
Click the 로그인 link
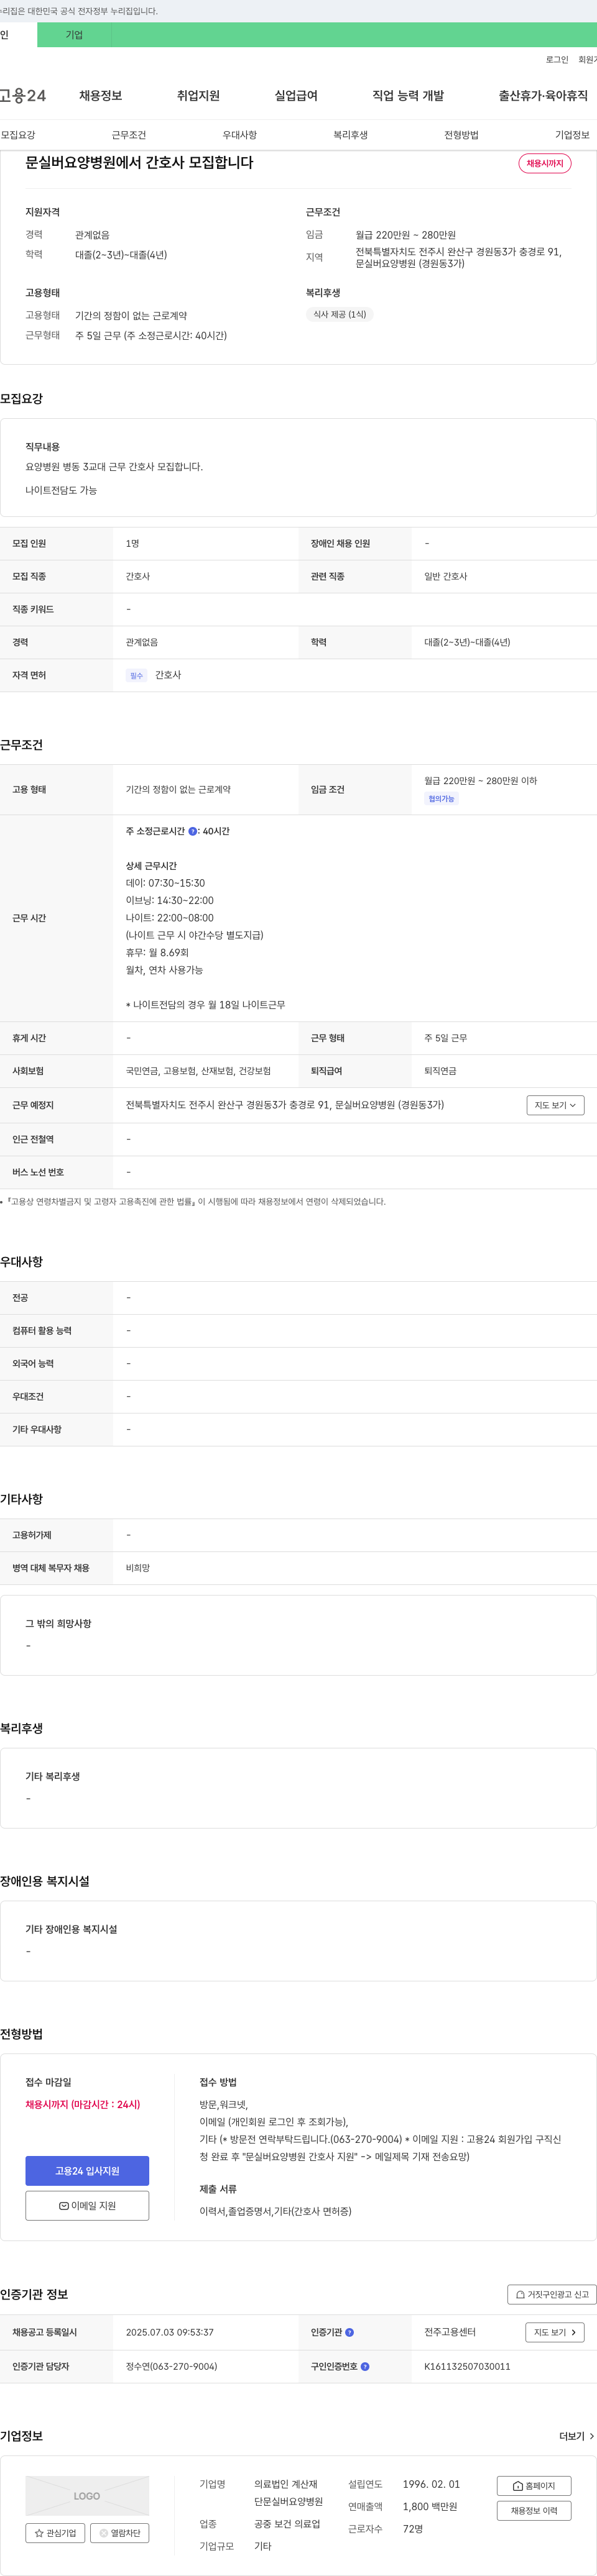click(x=557, y=60)
